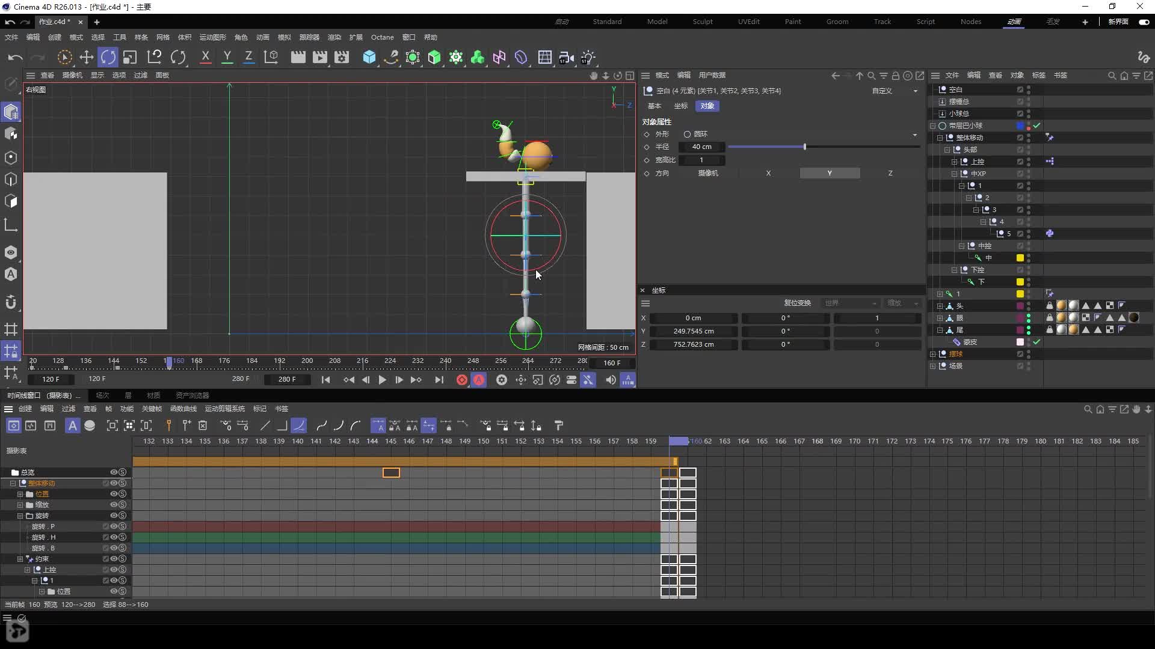Select 圆环 shape radio option
1155x649 pixels.
point(687,134)
